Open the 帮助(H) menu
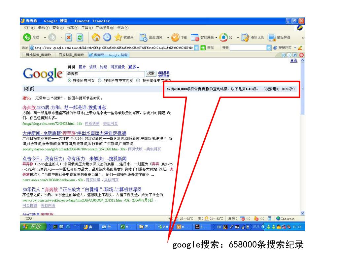The image size is (338, 253). [123, 28]
